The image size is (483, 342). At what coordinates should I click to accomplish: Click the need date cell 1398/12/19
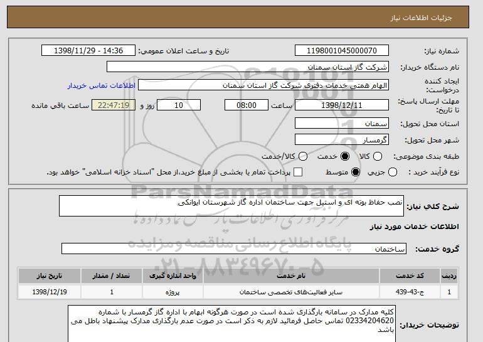[50, 292]
